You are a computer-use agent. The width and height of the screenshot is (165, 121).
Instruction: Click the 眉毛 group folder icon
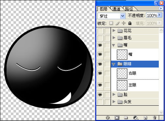pos(120,38)
